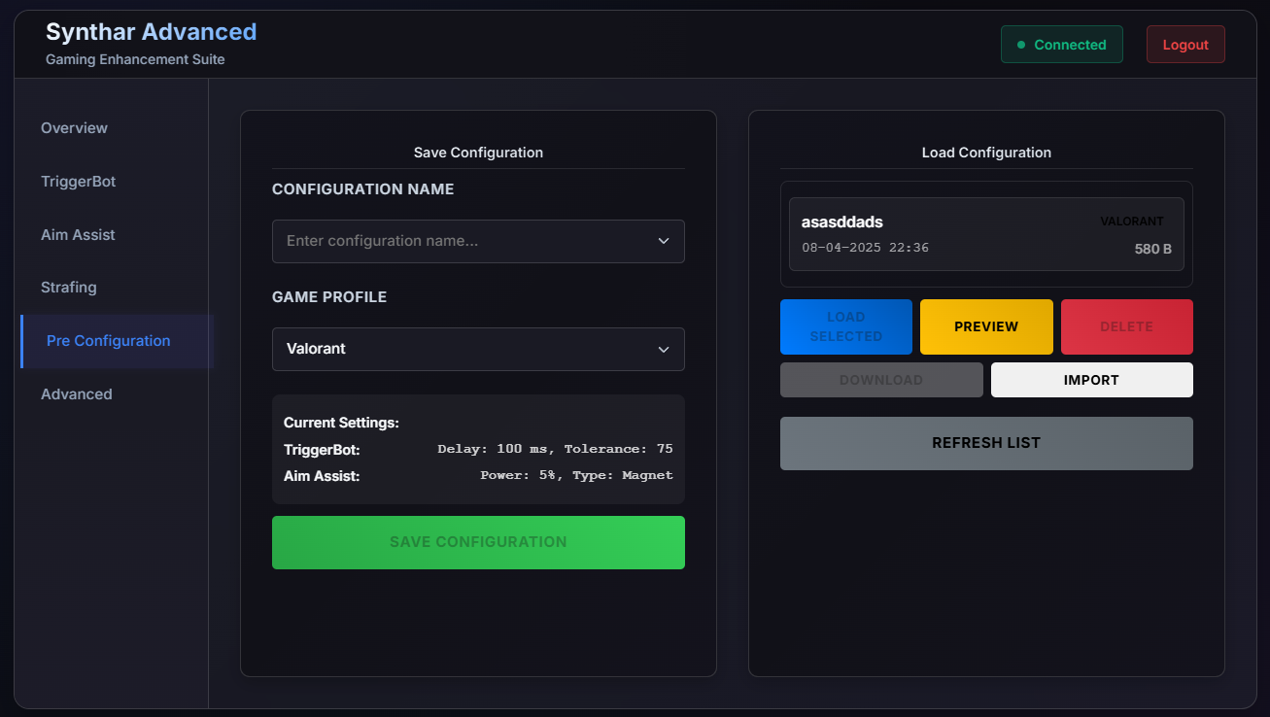Viewport: 1270px width, 717px height.
Task: Click Load Selected button
Action: click(846, 326)
